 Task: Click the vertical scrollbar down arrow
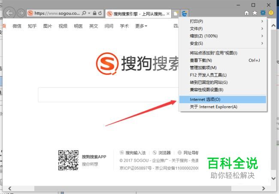pos(273,178)
